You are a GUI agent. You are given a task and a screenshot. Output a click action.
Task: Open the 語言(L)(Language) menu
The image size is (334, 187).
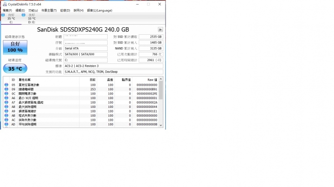[x=99, y=10]
